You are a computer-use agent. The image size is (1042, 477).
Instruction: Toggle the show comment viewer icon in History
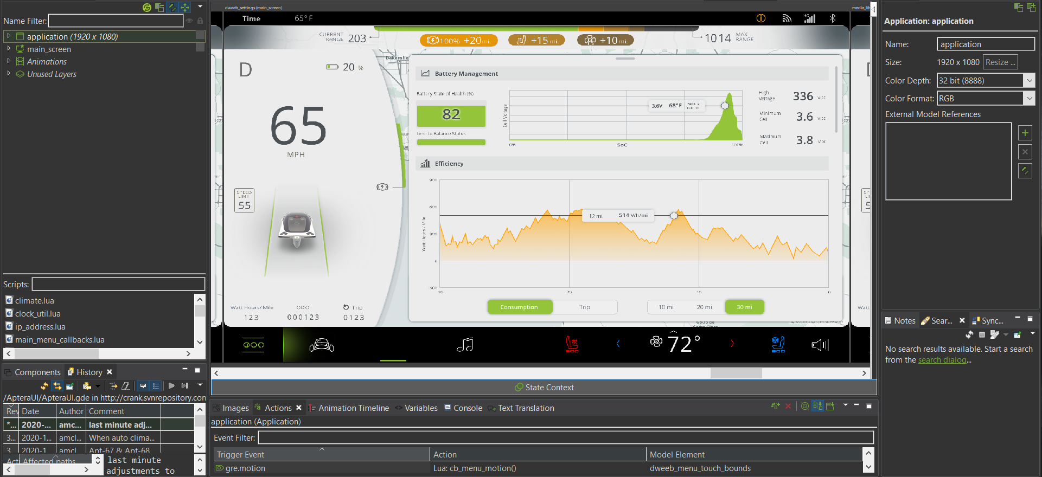pos(143,386)
